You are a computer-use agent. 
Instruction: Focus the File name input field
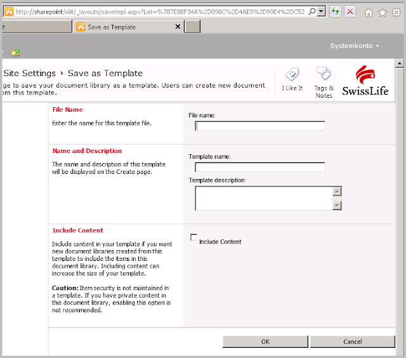260,126
